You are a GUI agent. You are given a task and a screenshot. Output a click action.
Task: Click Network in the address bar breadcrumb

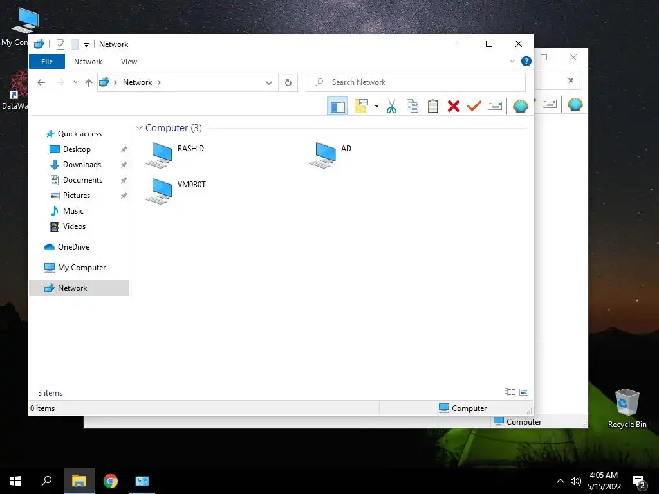click(138, 82)
